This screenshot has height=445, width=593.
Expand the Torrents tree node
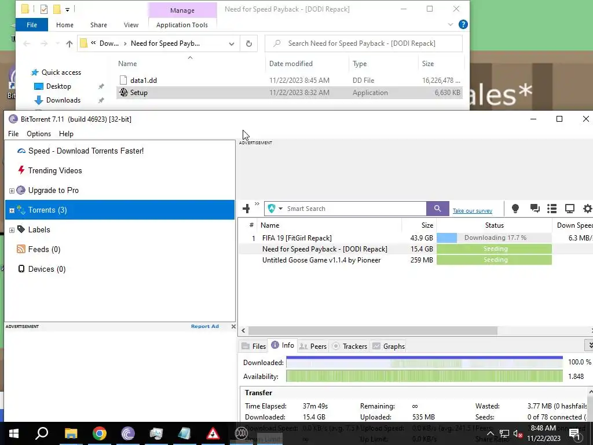(12, 210)
